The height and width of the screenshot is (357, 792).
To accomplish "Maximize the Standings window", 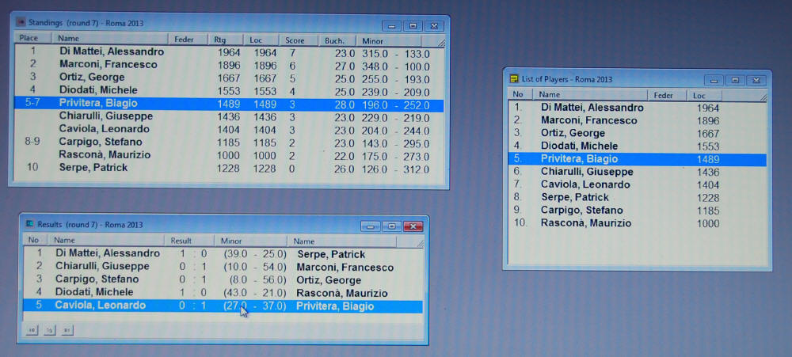I will coord(413,26).
